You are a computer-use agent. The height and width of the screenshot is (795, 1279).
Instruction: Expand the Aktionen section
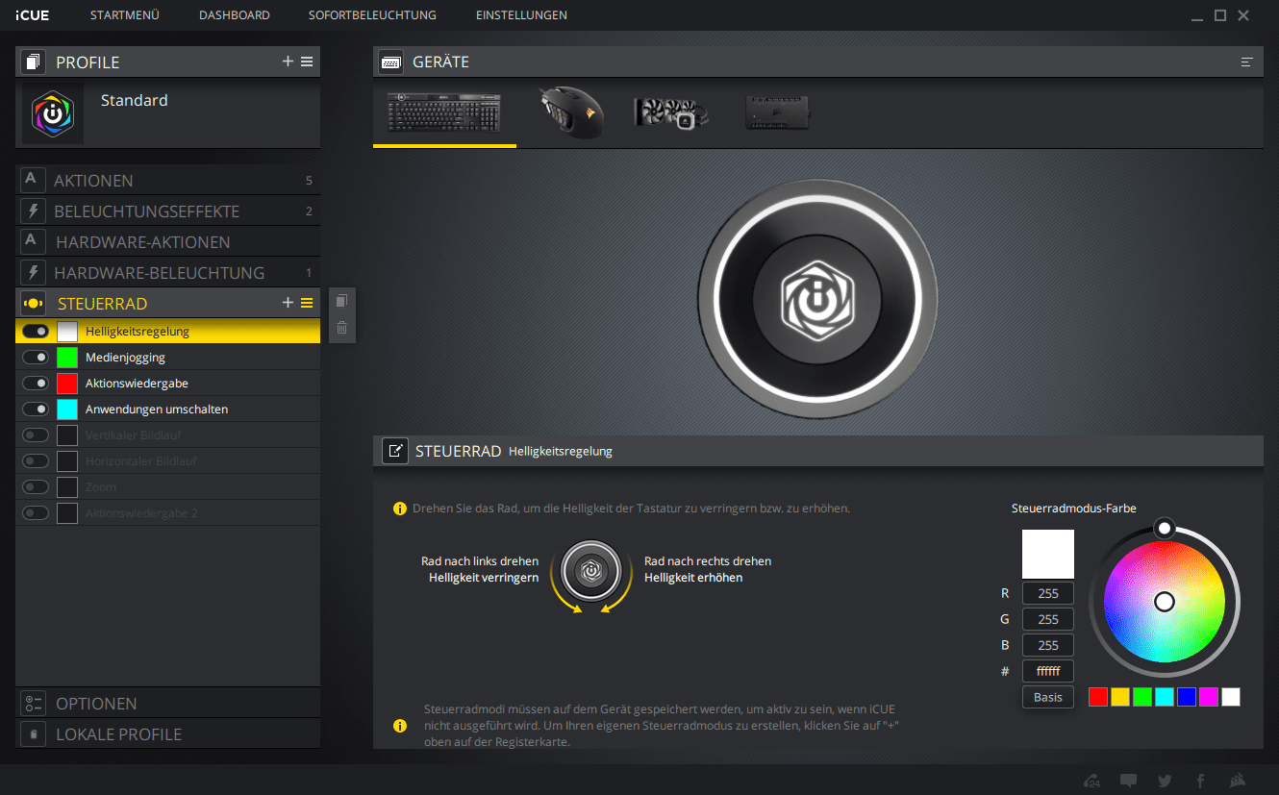pyautogui.click(x=167, y=180)
